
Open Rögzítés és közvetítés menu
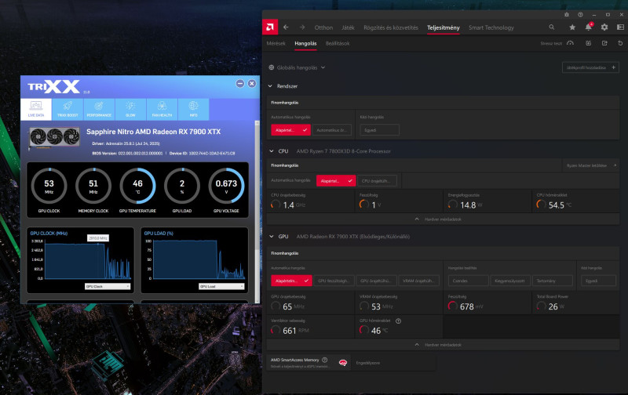390,27
